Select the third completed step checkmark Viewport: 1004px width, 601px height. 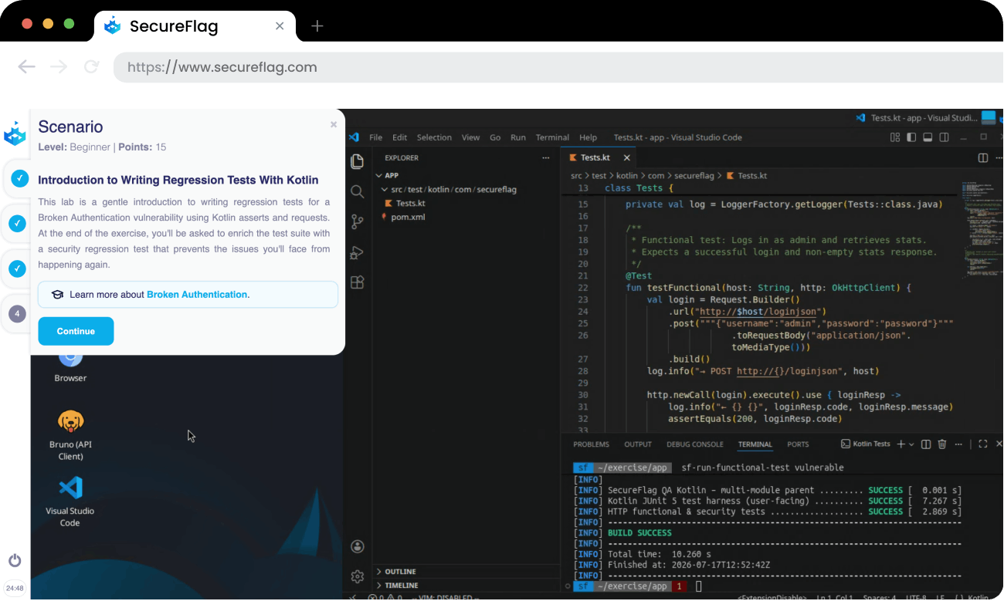[x=17, y=268]
